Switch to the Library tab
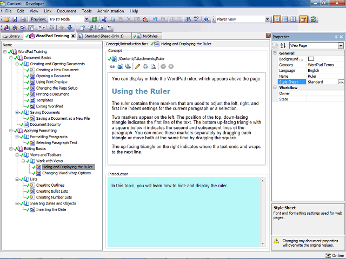This screenshot has height=259, width=346. 12,36
